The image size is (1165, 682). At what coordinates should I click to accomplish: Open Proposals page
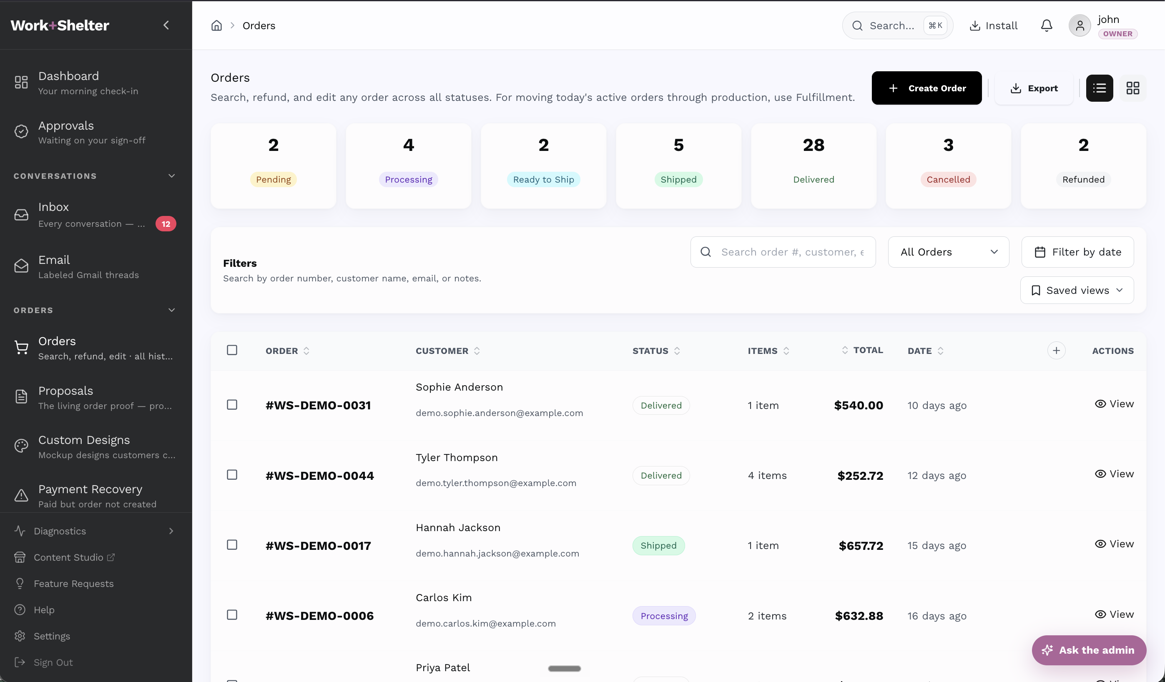point(96,397)
